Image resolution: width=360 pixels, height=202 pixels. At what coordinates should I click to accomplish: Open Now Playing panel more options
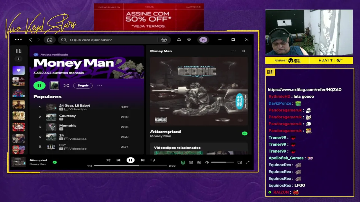click(234, 51)
